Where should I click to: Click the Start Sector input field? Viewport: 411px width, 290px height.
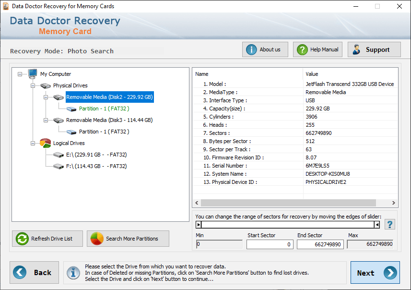pyautogui.click(x=270, y=244)
